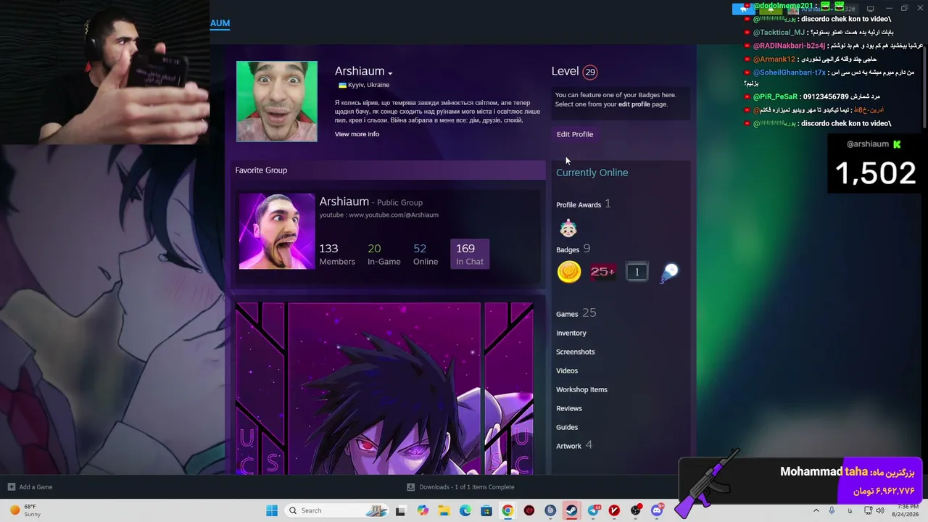Click the Badges heading link
This screenshot has height=522, width=928.
coord(568,249)
